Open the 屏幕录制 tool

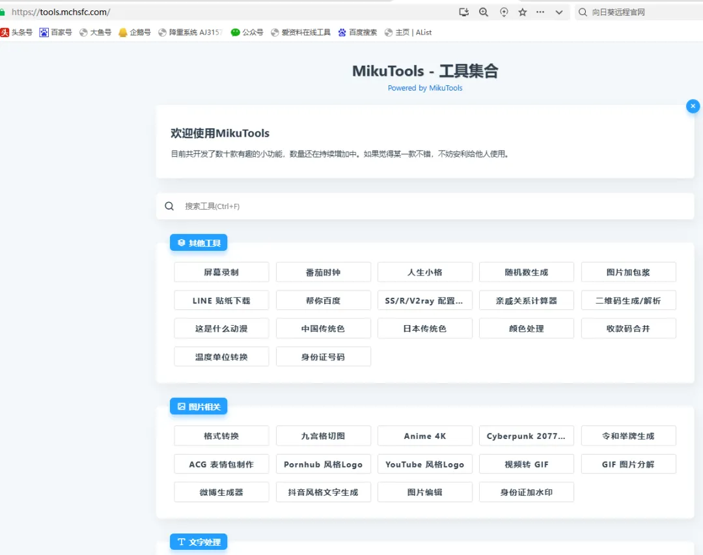[x=221, y=272]
